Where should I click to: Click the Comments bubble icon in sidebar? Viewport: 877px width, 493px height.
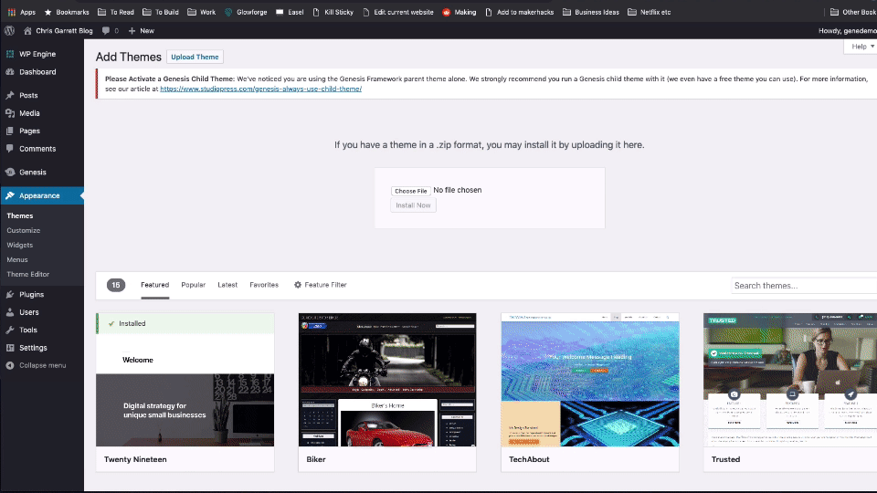(10, 149)
